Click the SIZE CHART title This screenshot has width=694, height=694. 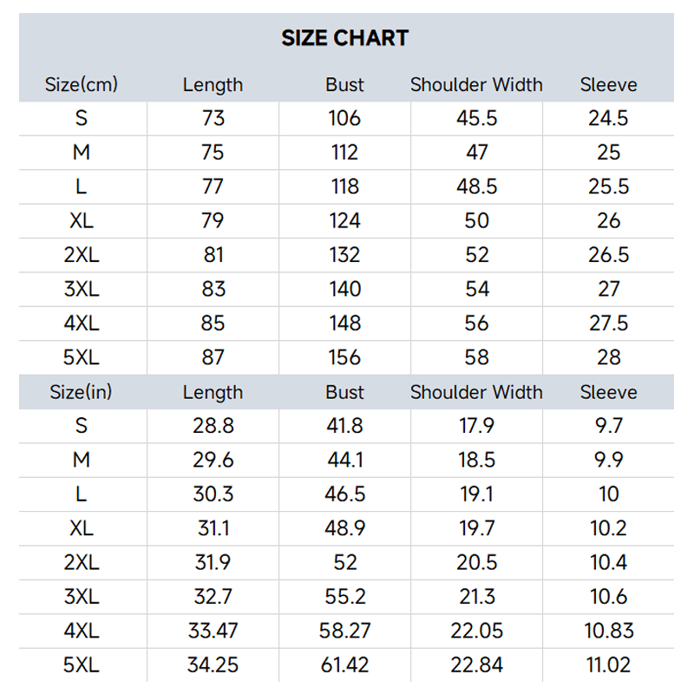pos(344,38)
